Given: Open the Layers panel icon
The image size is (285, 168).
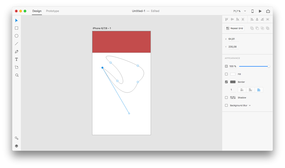Looking at the screenshot, I should [16, 146].
